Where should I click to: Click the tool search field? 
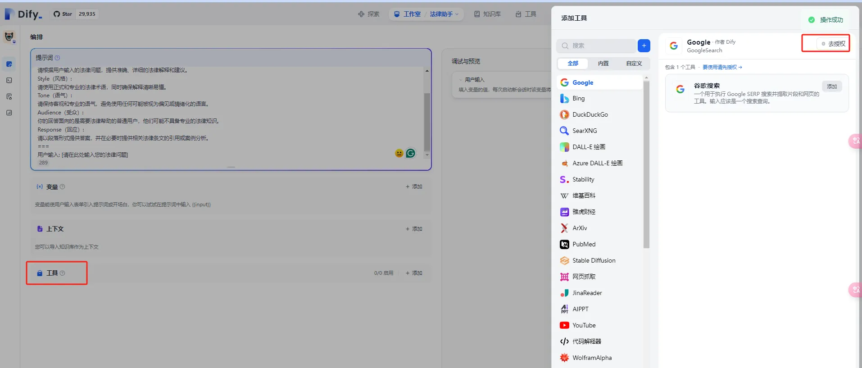coord(596,45)
